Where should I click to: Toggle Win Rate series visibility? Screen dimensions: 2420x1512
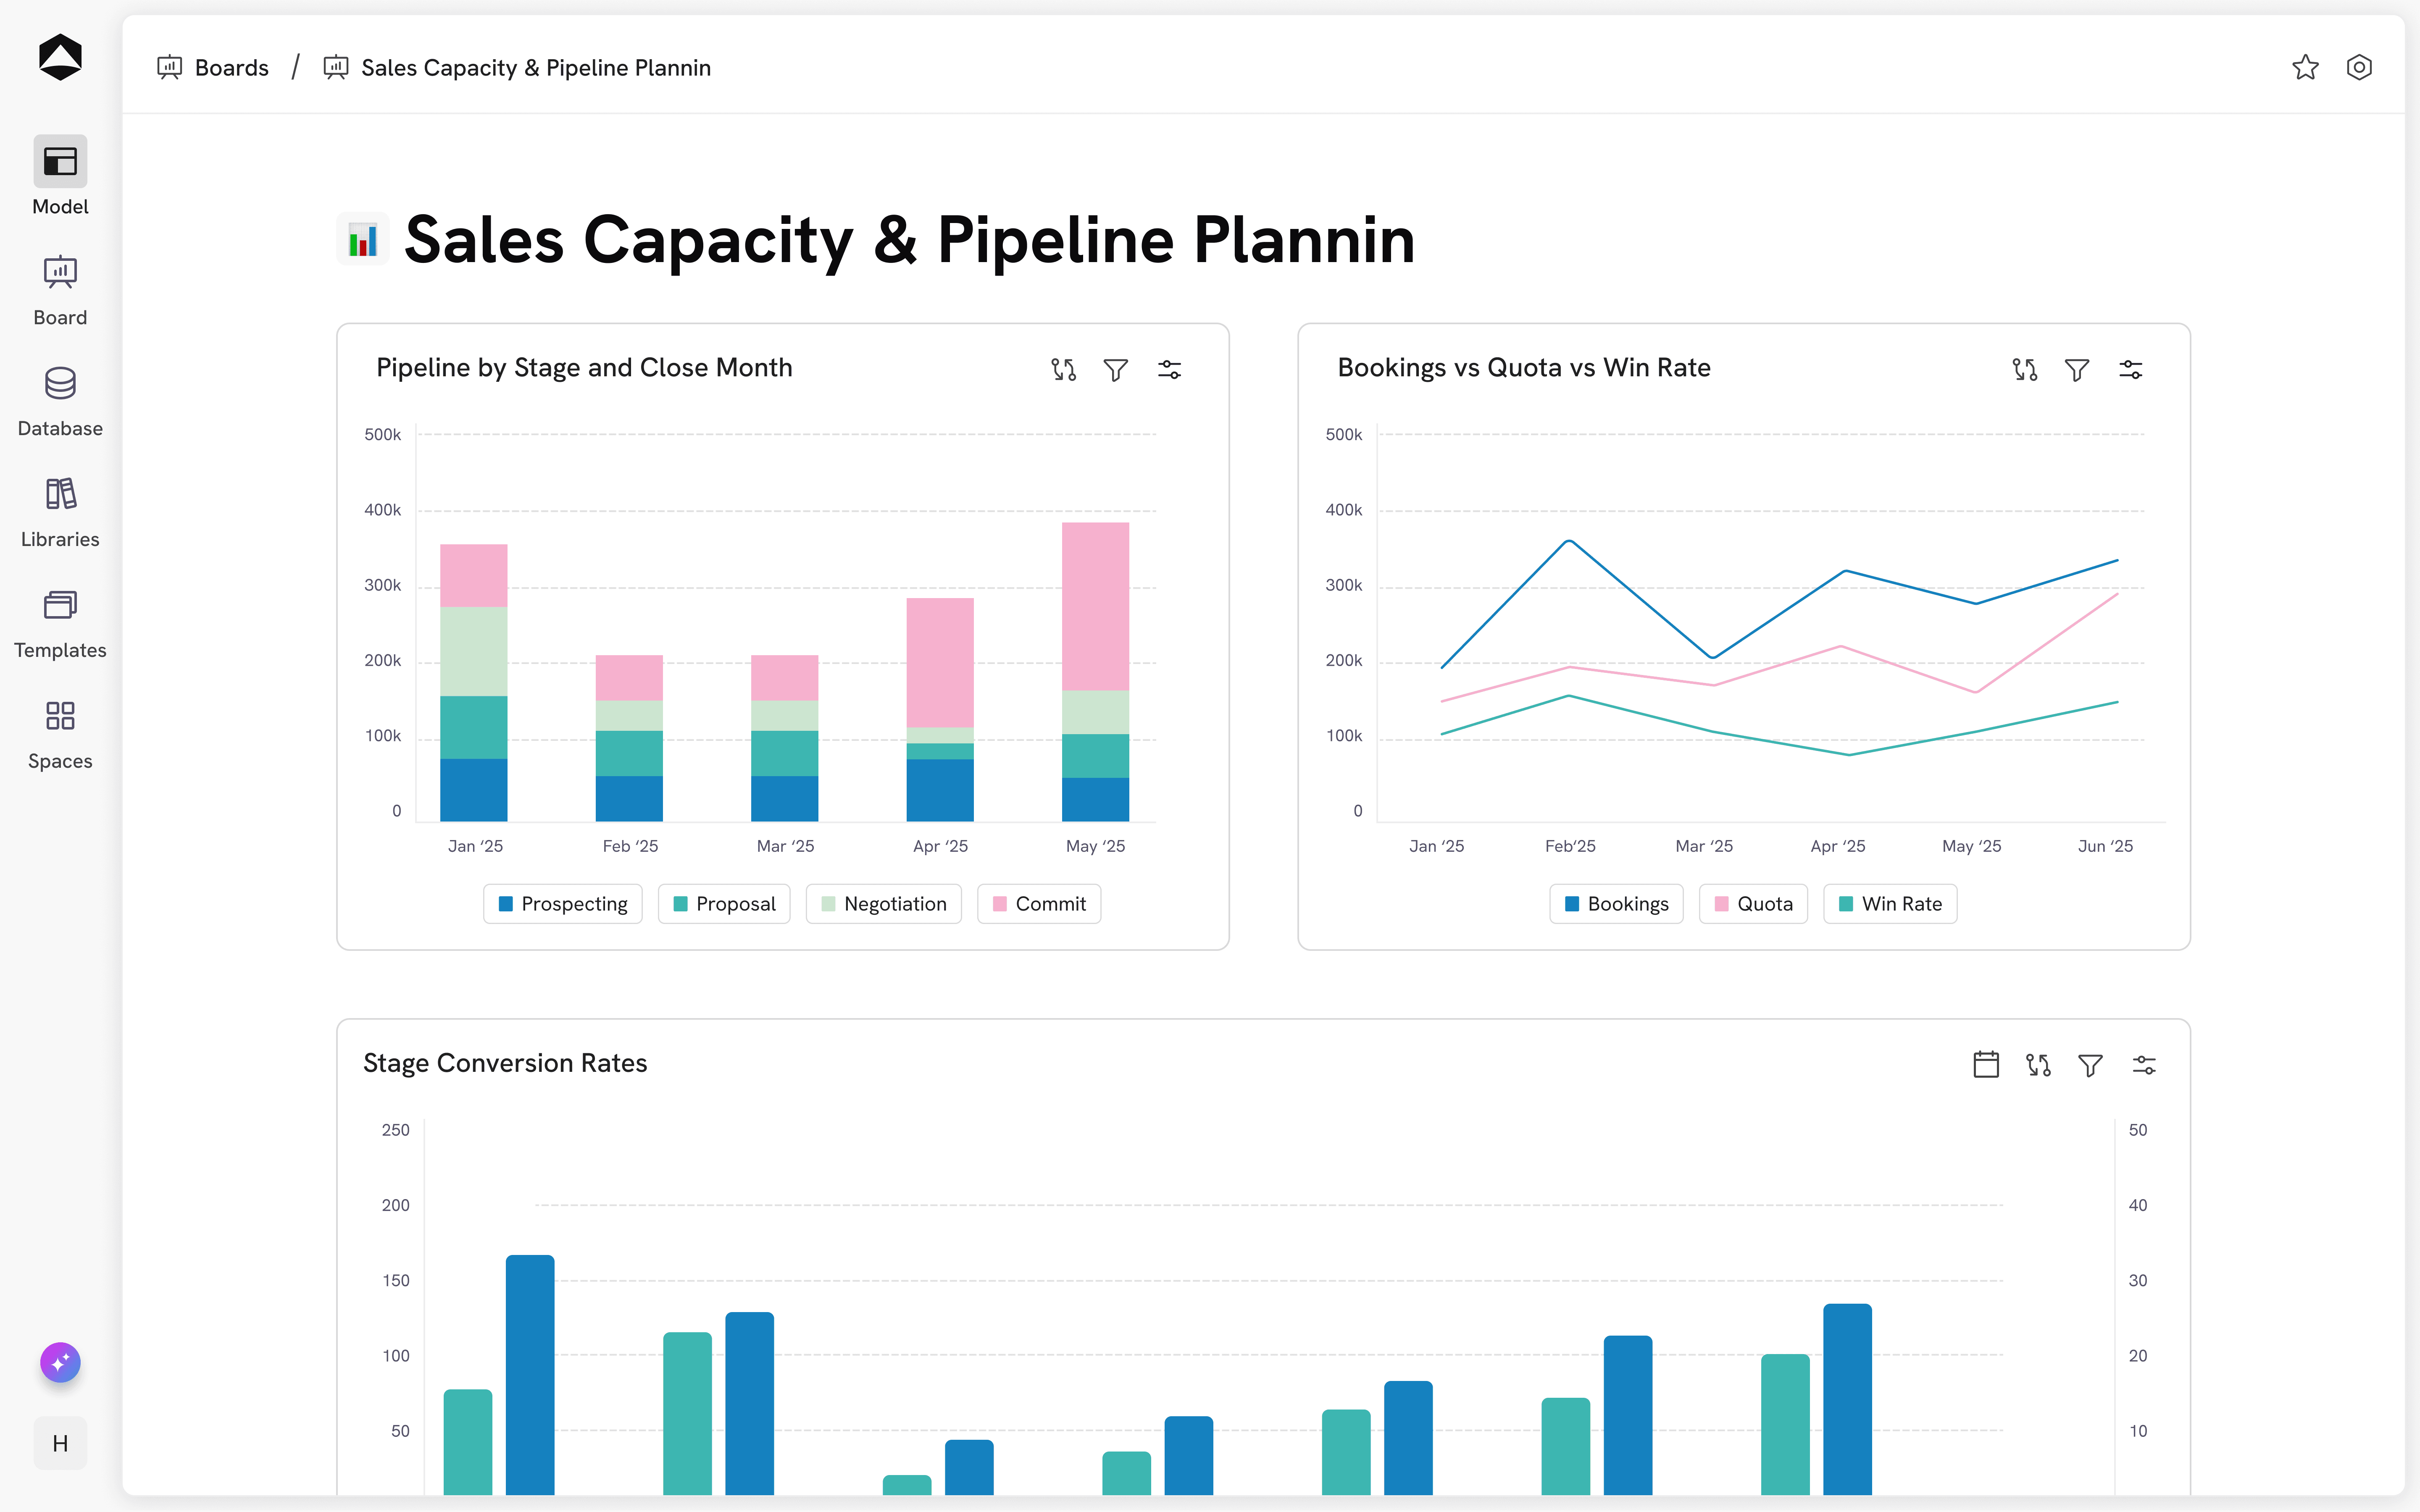(x=1890, y=904)
